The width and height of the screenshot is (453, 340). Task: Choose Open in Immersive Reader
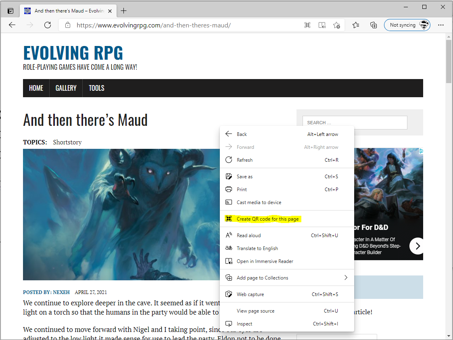point(287,261)
